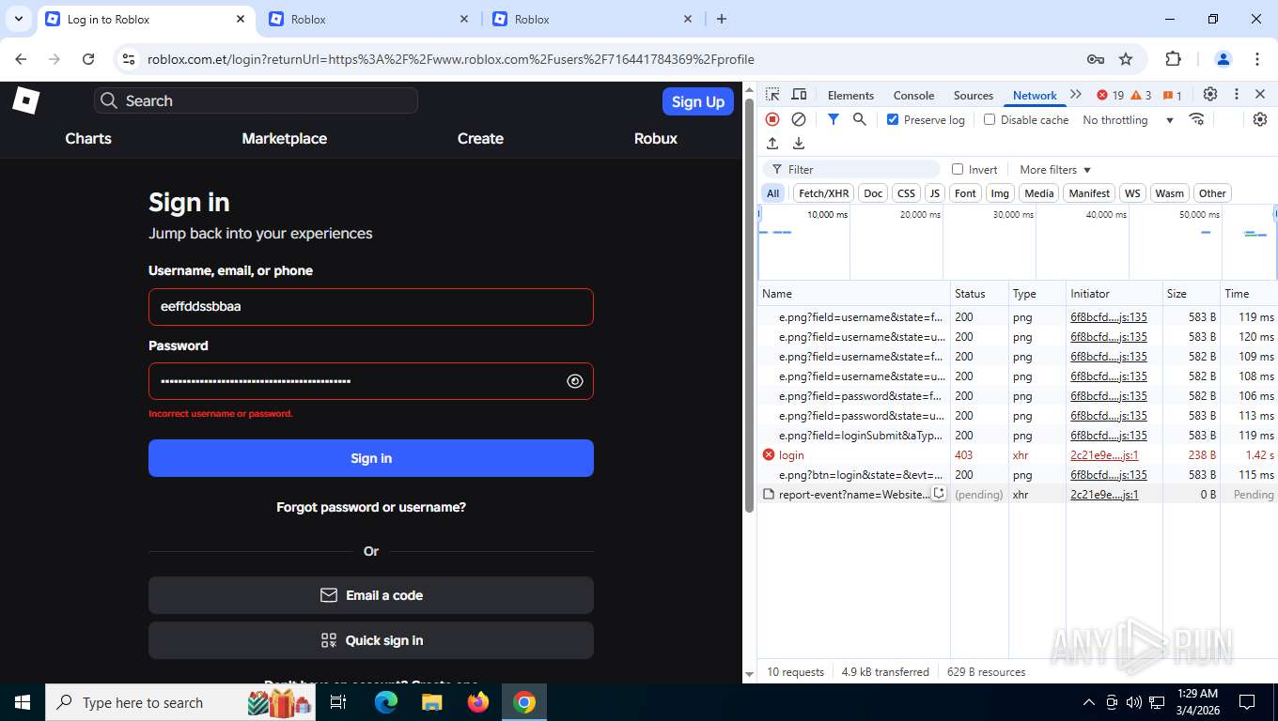The width and height of the screenshot is (1278, 721).
Task: Show more DevTools tabs chevron
Action: point(1076,95)
